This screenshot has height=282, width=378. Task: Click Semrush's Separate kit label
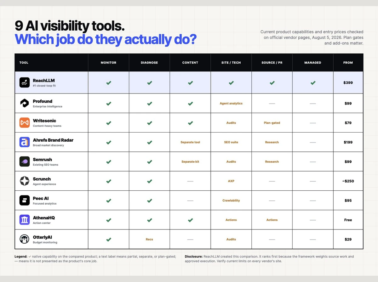[190, 162]
